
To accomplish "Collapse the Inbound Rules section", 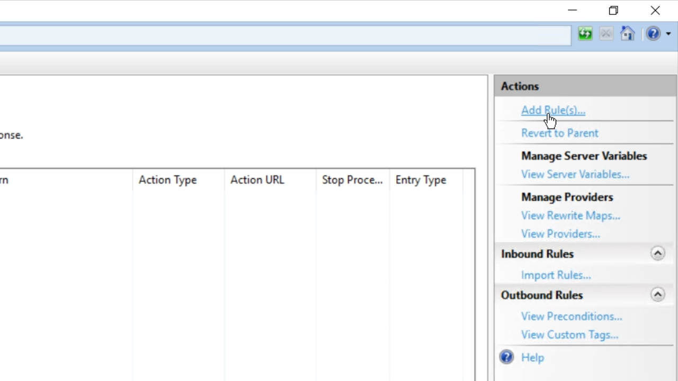I will coord(657,253).
